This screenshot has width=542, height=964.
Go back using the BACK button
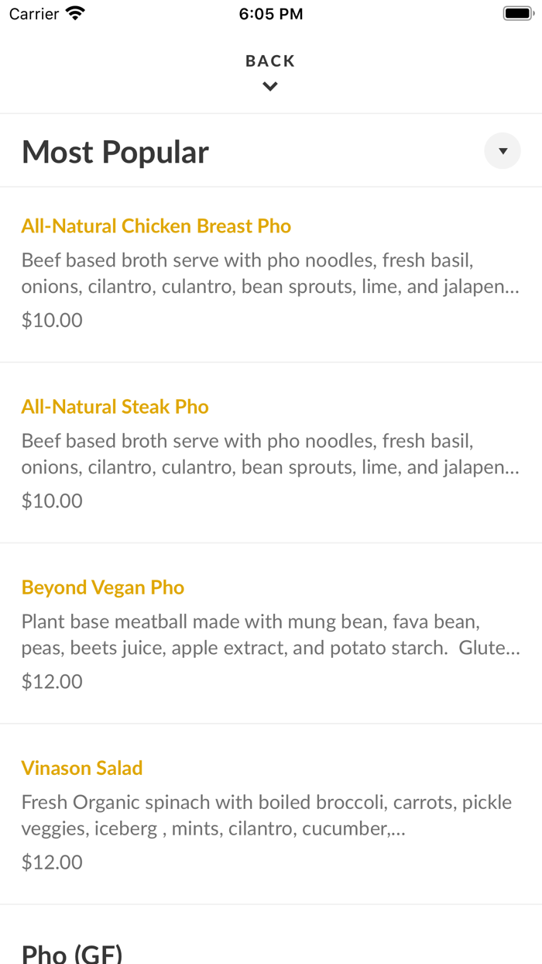click(x=269, y=60)
